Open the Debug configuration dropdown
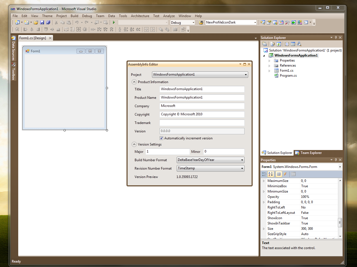The height and width of the screenshot is (267, 357). 194,22
